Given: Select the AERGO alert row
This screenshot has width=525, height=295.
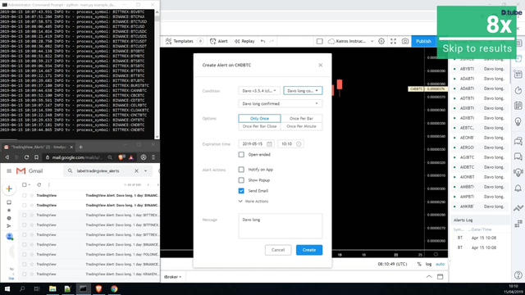Looking at the screenshot, I should point(479,147).
